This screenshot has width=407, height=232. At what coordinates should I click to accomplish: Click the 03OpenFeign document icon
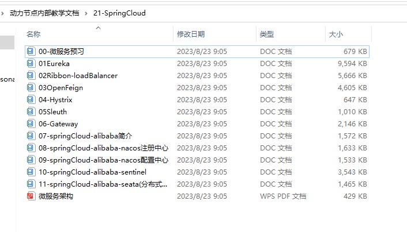point(31,87)
